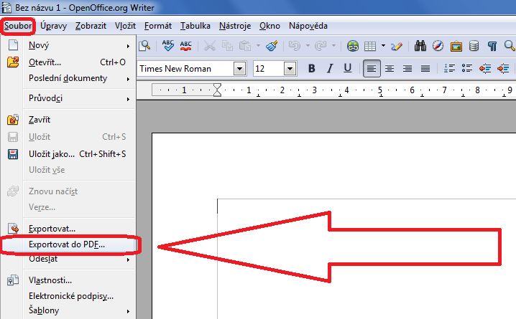Open the Nápověda menu
This screenshot has width=516, height=319.
tap(308, 26)
